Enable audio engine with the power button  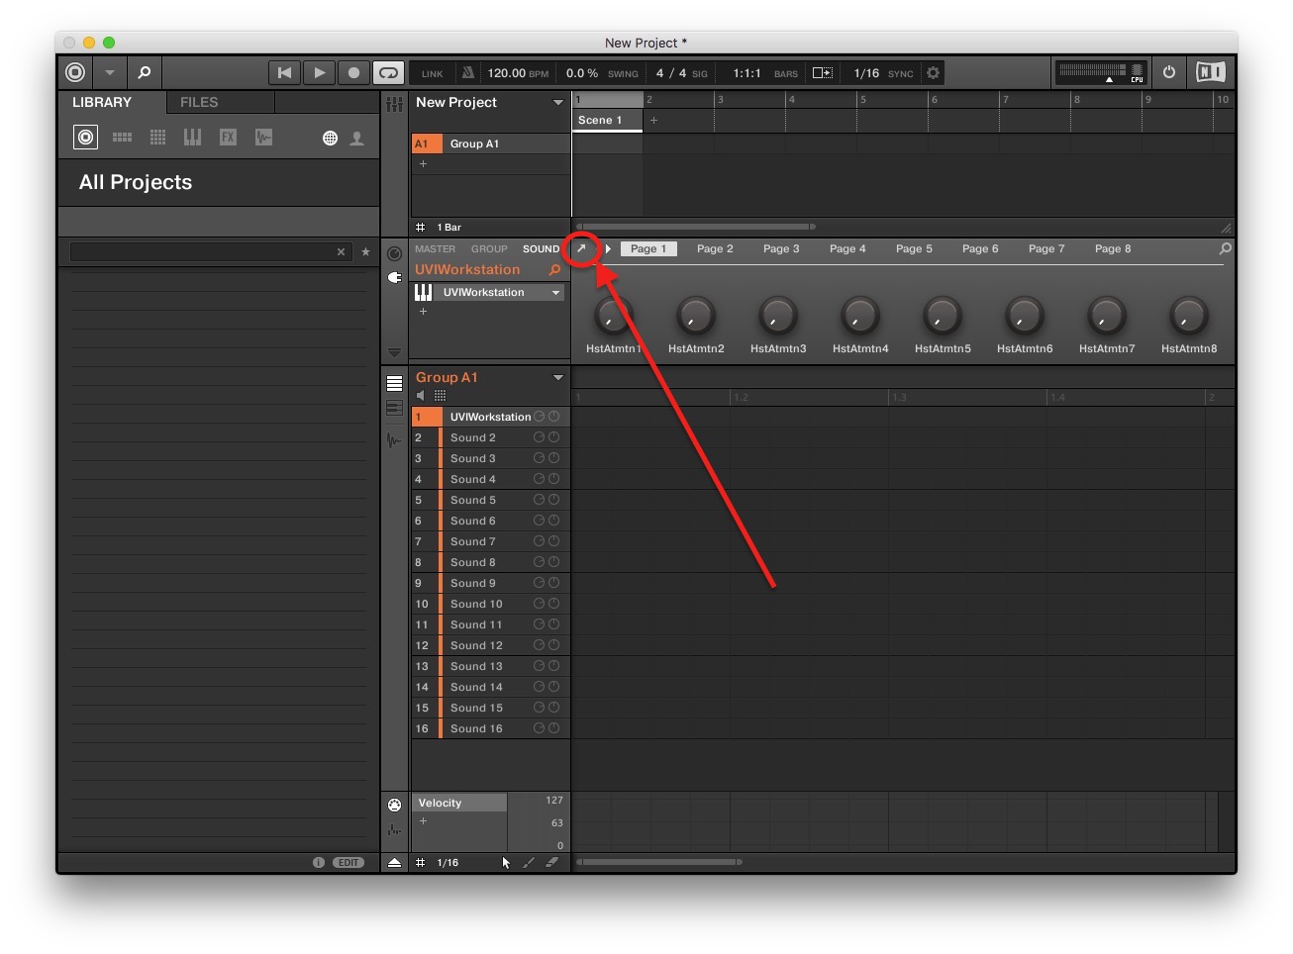[x=1169, y=72]
